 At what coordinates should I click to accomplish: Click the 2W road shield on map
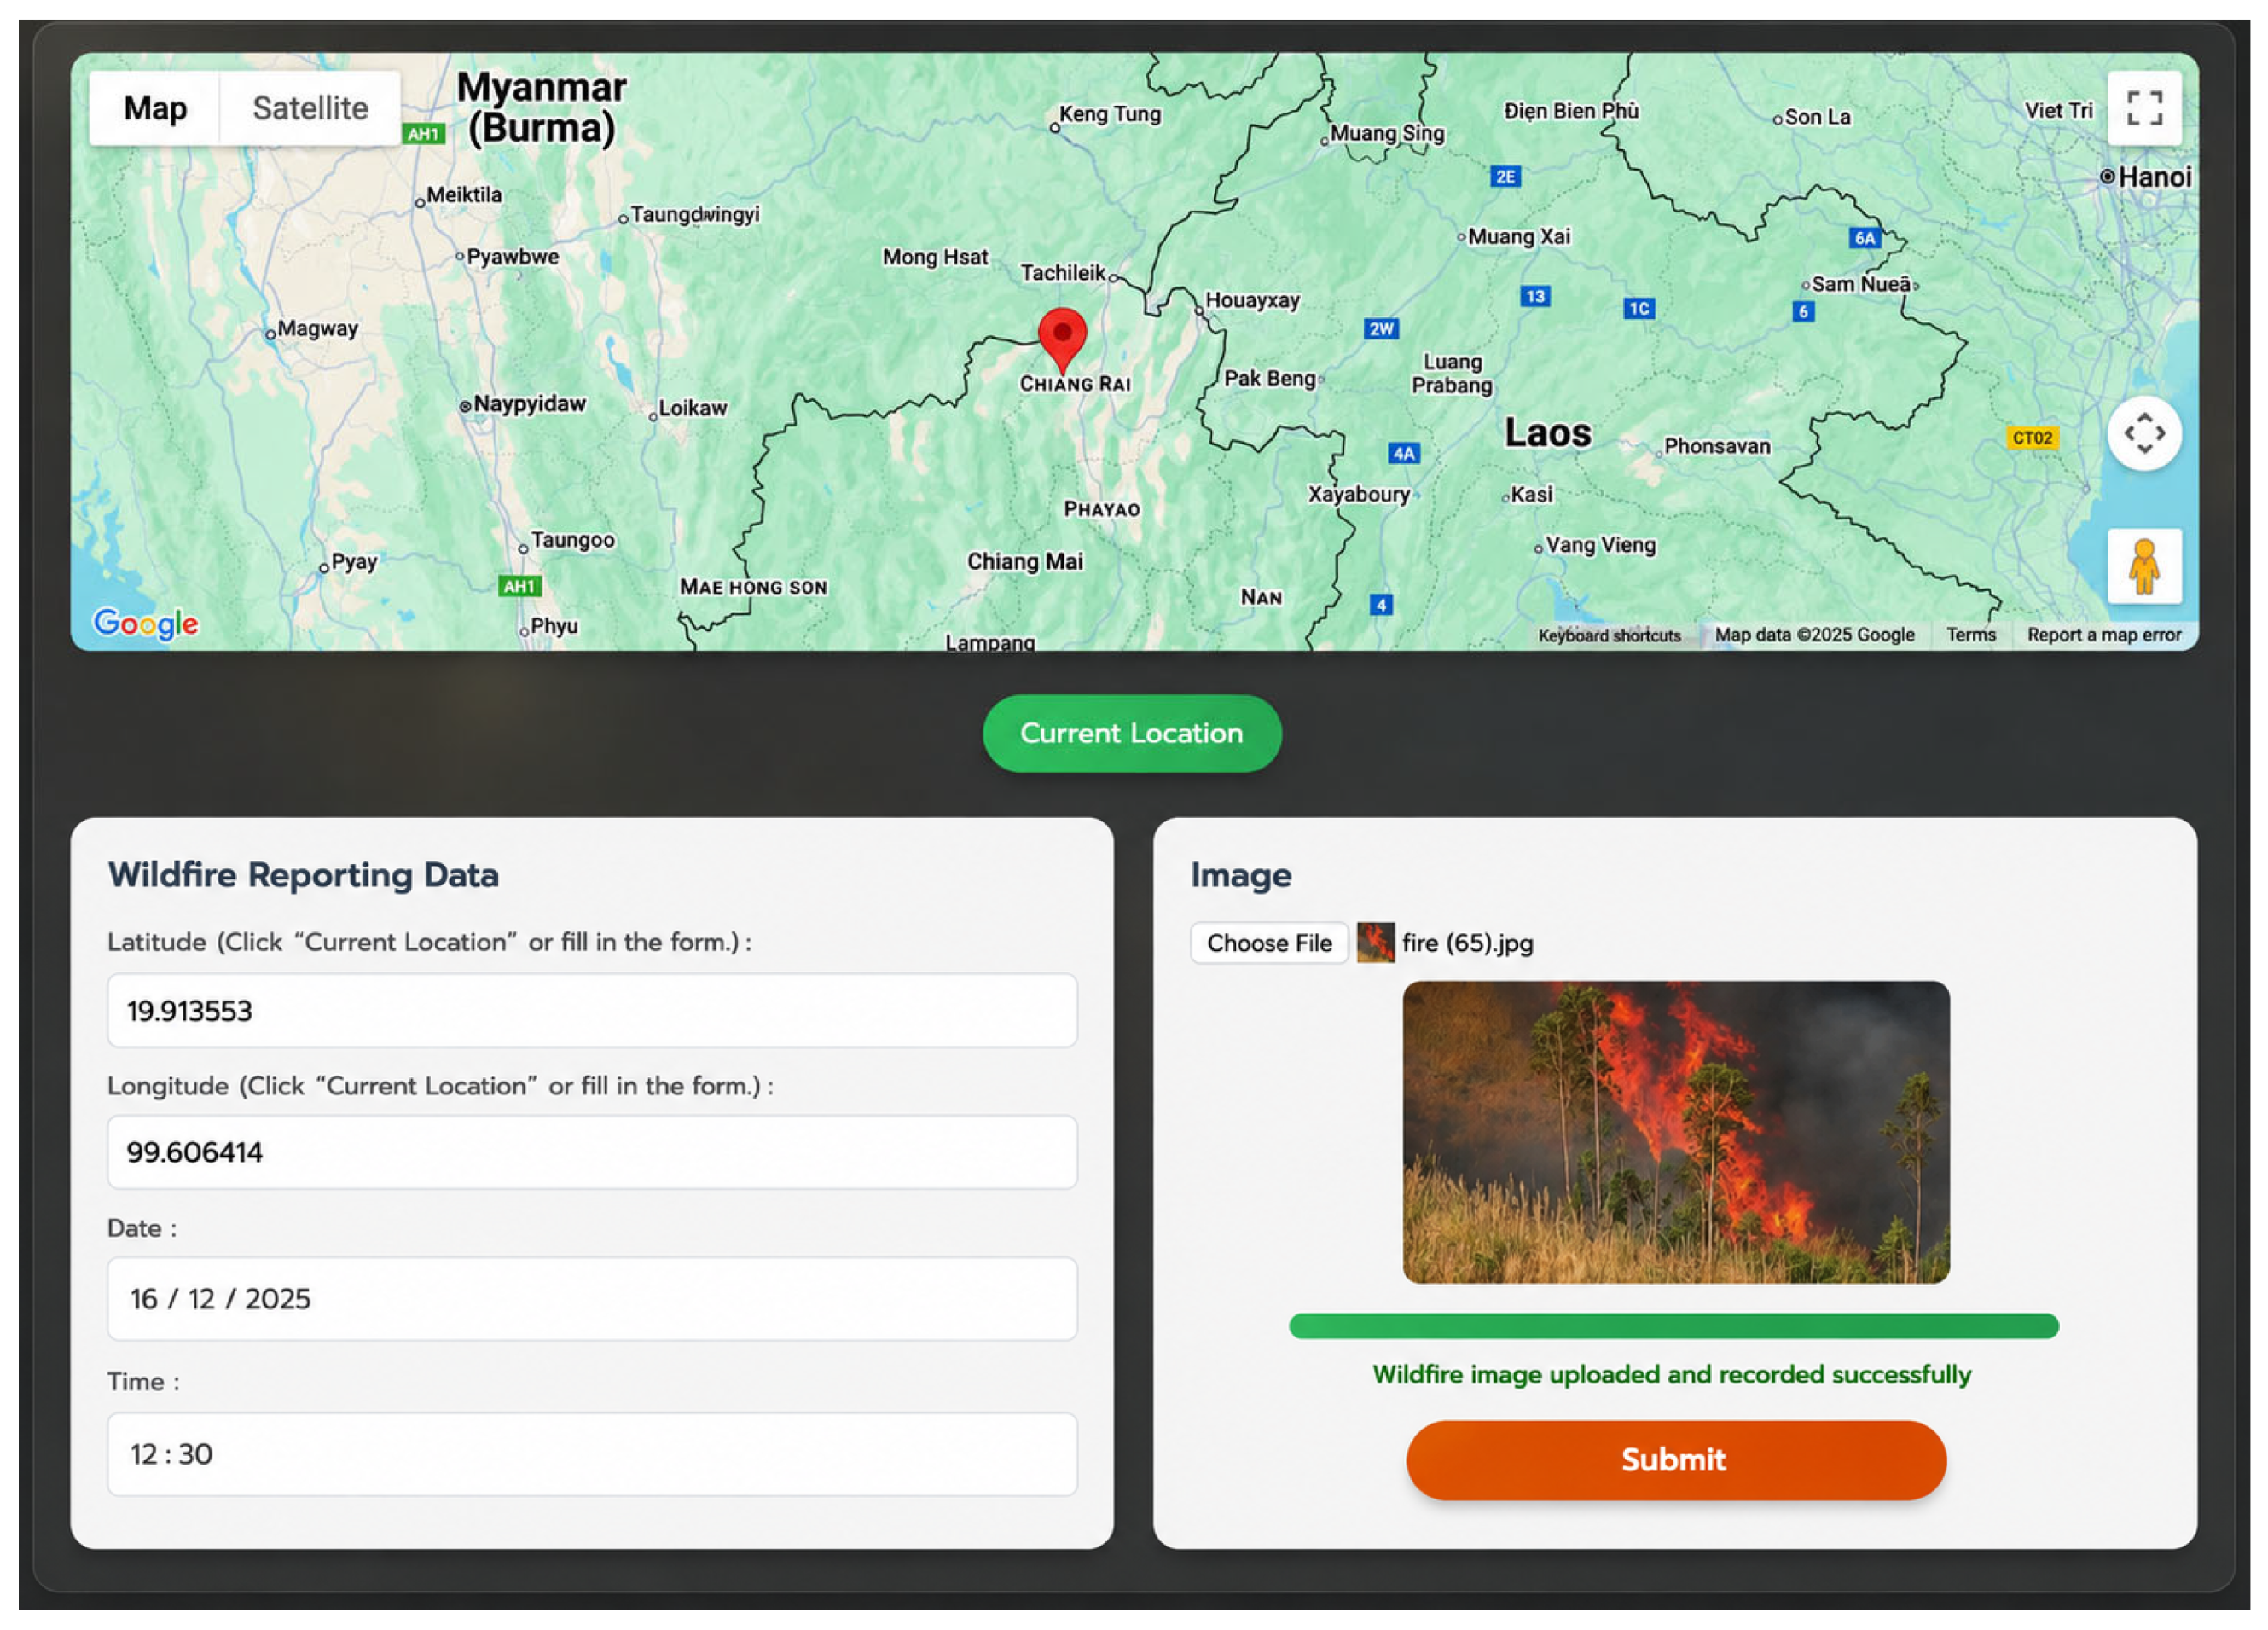coord(1381,329)
